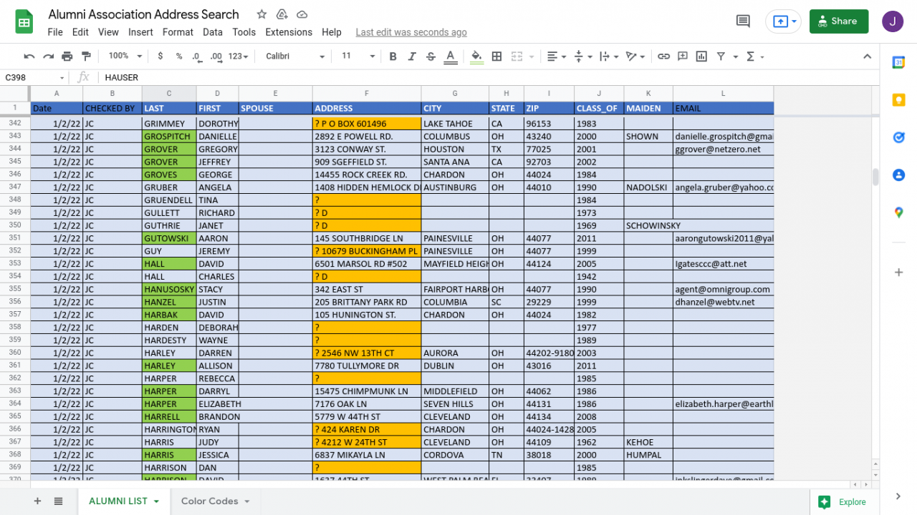Open the font size dropdown
The width and height of the screenshot is (917, 515).
click(x=357, y=56)
